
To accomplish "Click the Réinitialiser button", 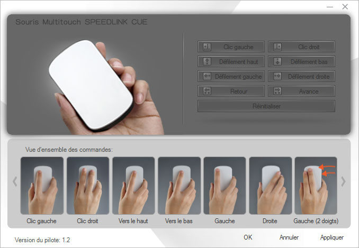I will [266, 106].
